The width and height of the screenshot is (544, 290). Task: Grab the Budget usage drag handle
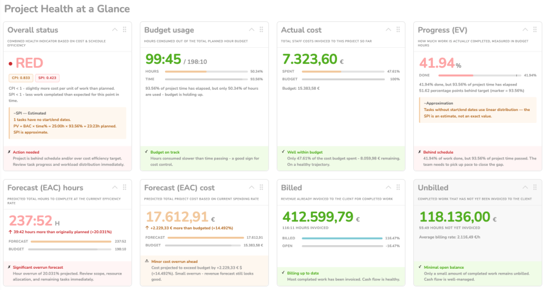(261, 30)
